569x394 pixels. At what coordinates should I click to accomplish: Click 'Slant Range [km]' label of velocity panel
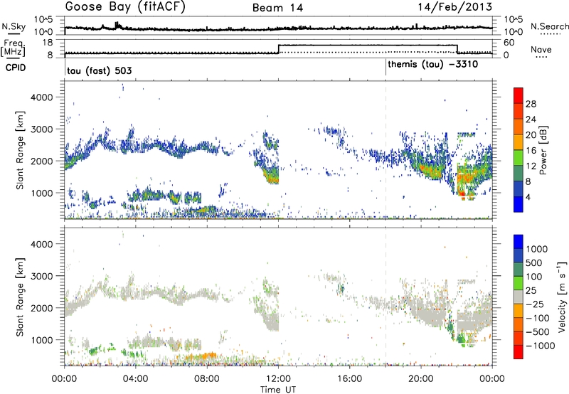pos(20,297)
